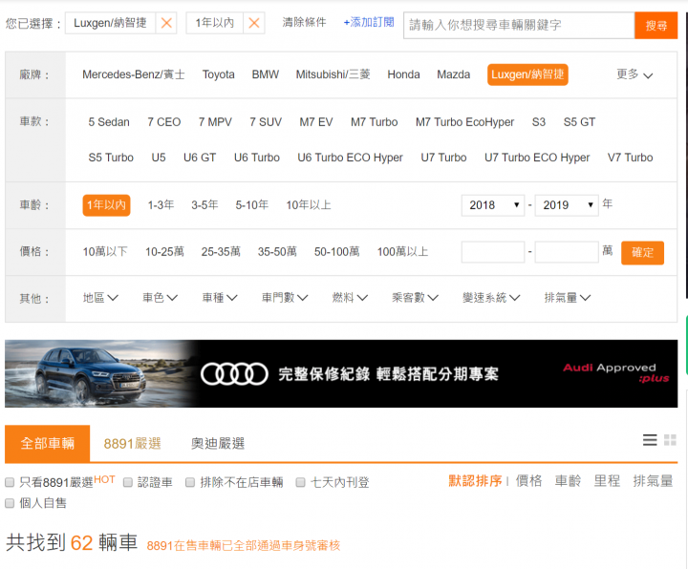
Task: Expand the 排氣量 displacement dropdown
Action: (568, 298)
